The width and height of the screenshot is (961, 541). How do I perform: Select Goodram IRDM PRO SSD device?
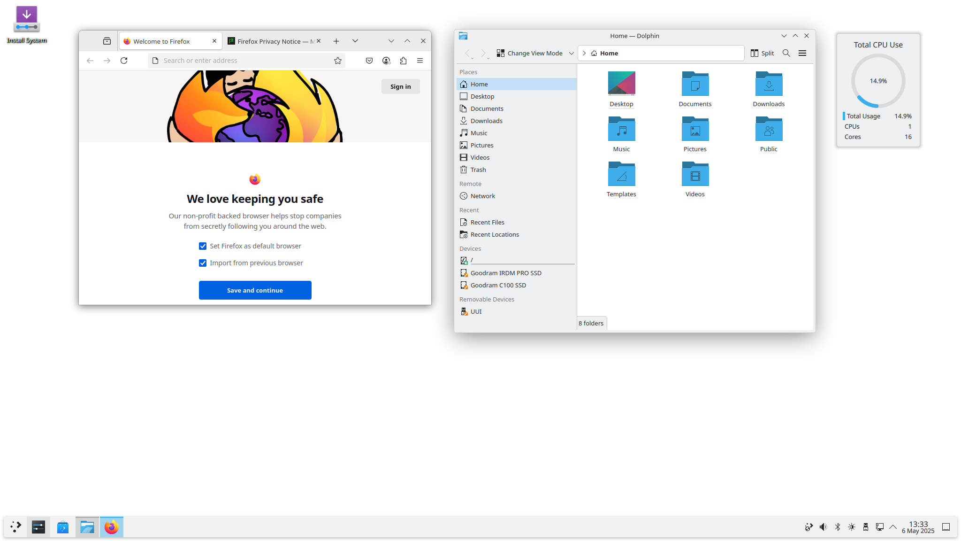click(516, 273)
